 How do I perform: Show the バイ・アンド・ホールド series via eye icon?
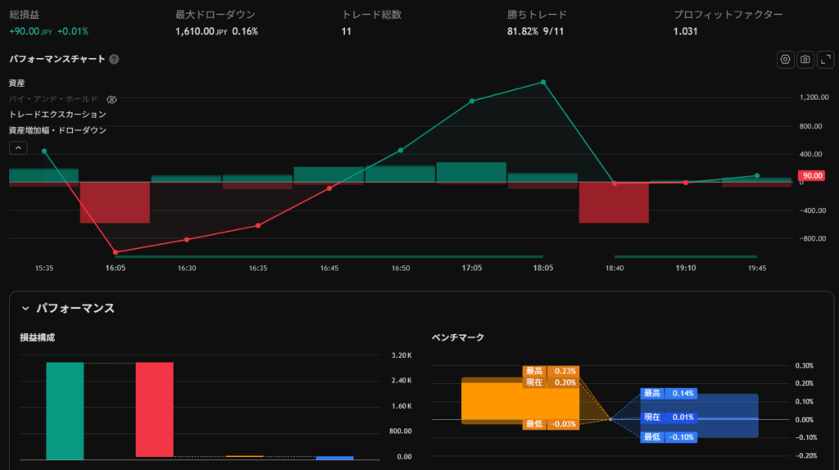(x=112, y=99)
